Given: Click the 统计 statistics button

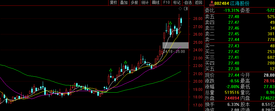Looking at the screenshot, I should (145, 2).
